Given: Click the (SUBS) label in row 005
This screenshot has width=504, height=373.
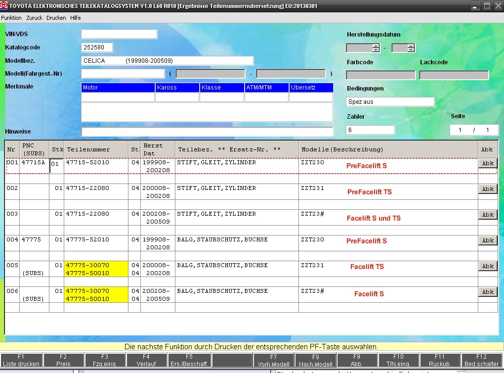Looking at the screenshot, I should pyautogui.click(x=33, y=273).
